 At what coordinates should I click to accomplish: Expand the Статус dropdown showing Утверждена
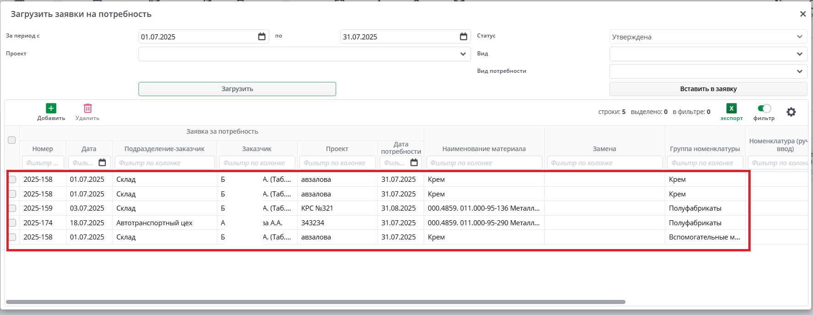pyautogui.click(x=799, y=37)
